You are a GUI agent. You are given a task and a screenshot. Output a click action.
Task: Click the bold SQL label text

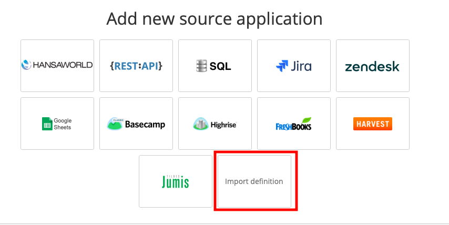(220, 66)
